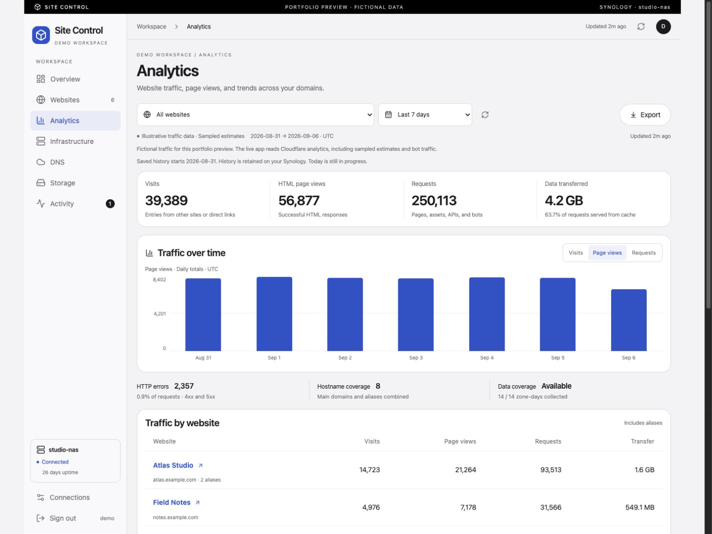Switch chart to Visits
The width and height of the screenshot is (712, 534).
coord(576,253)
